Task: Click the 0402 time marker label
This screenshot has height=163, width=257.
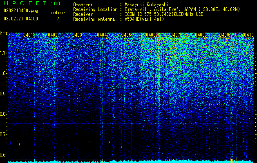Action: pos(53,35)
